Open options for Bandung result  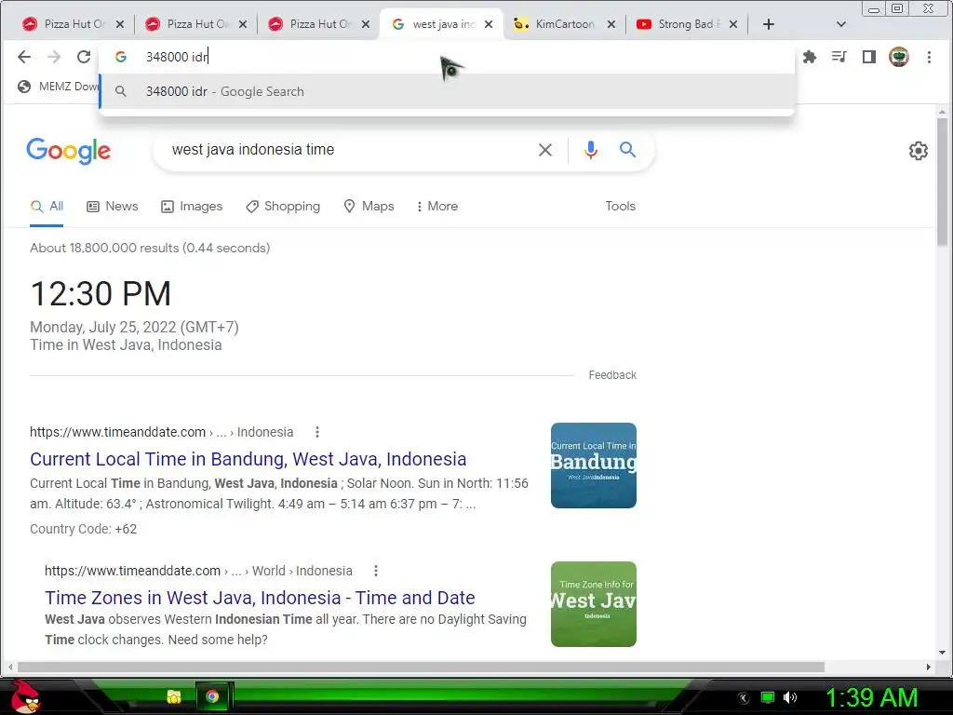[317, 432]
